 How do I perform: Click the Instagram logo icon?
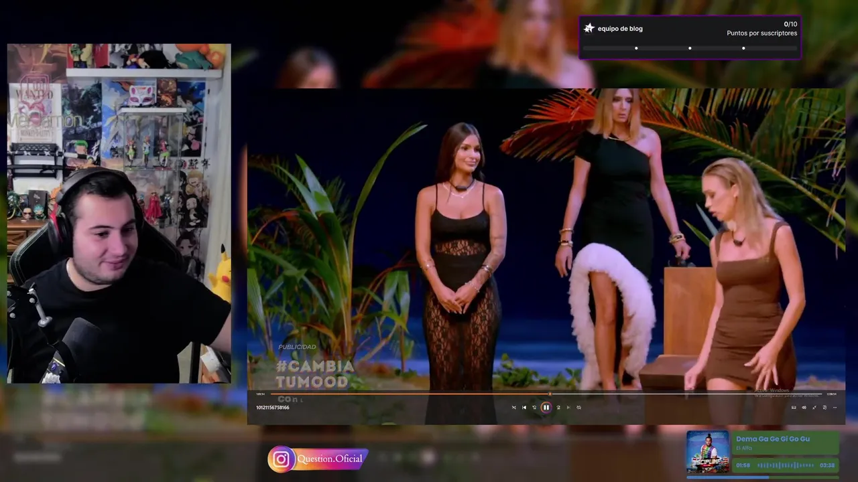point(282,459)
